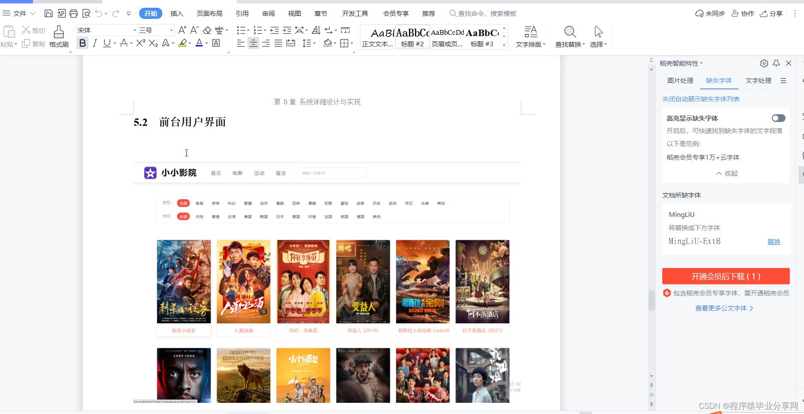Switch to Page Layout (页面布局) tab
804x414 pixels.
209,14
